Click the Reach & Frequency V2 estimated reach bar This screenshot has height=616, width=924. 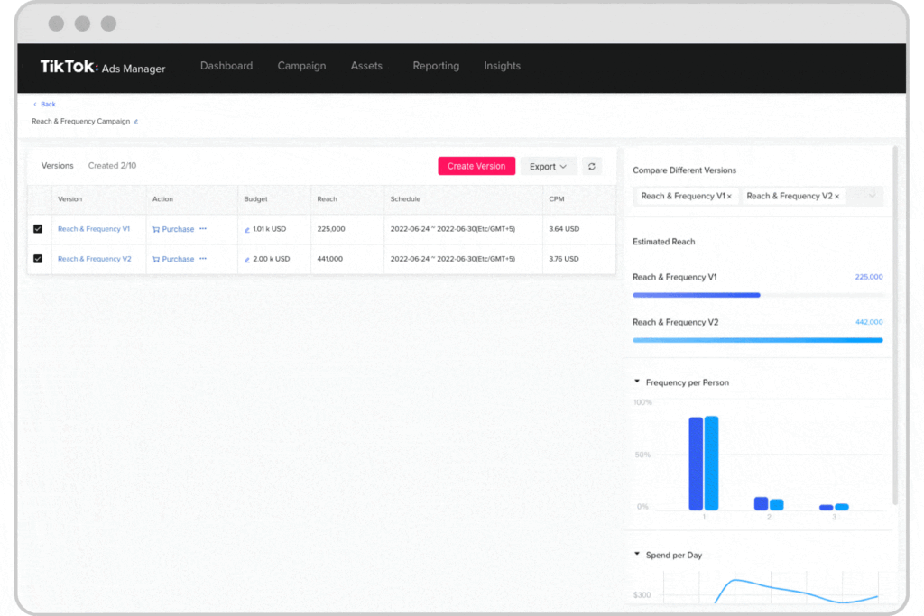[x=757, y=340]
